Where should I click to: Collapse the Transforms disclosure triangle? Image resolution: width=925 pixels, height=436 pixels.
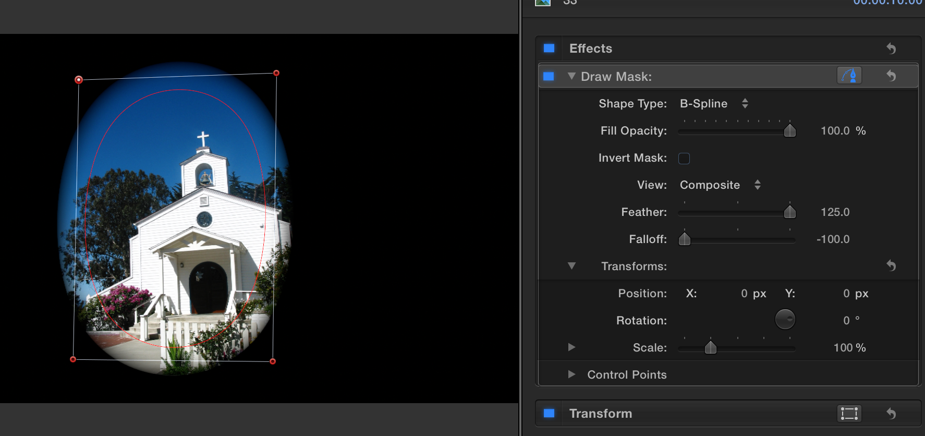coord(571,266)
